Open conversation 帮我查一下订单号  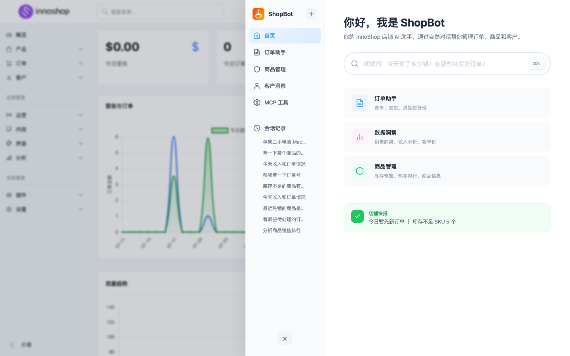282,175
